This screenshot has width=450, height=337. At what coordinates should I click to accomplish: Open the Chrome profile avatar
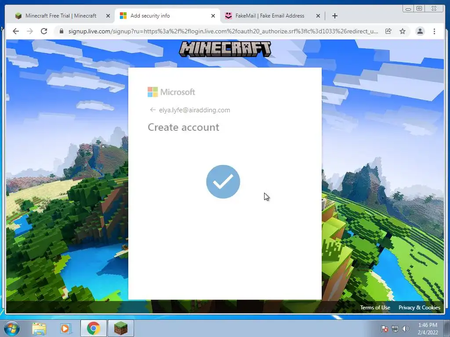click(420, 31)
